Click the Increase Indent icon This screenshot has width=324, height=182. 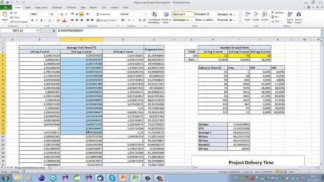(92, 20)
